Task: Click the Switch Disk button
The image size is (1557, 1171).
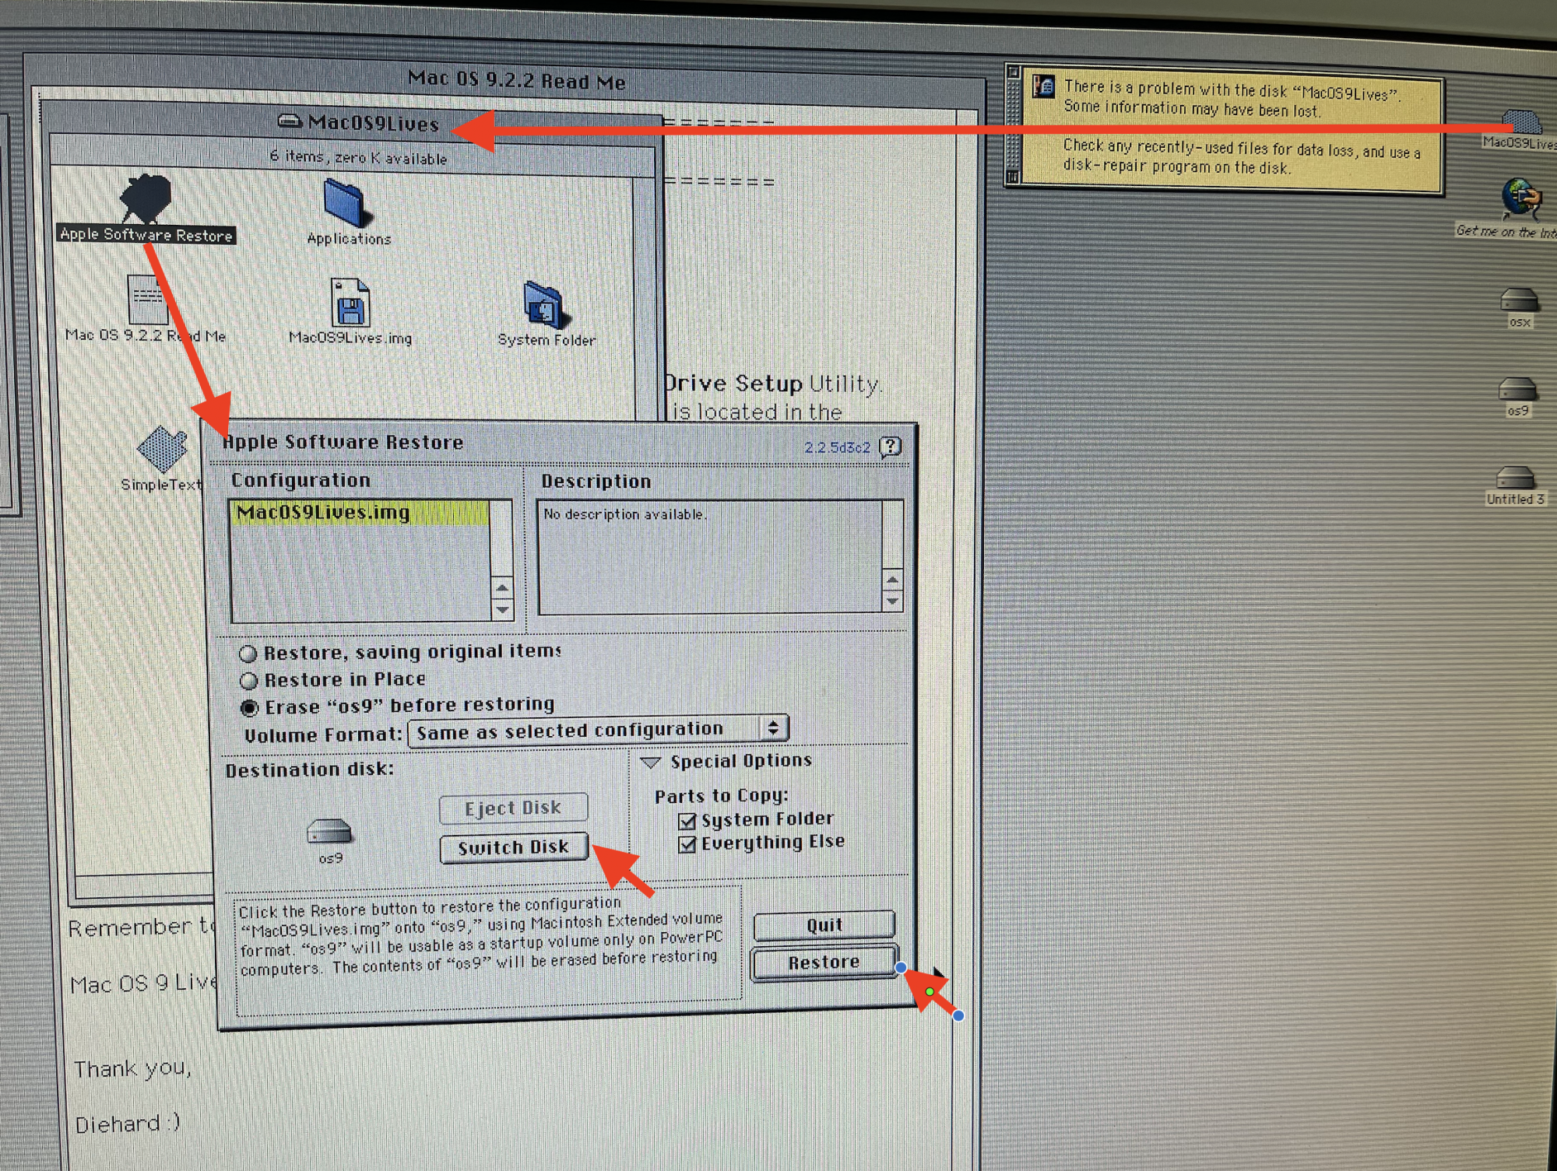Action: 514,847
